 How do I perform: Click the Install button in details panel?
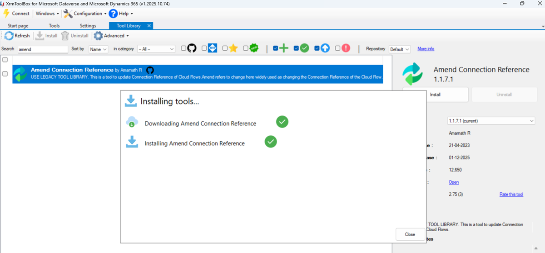click(435, 95)
